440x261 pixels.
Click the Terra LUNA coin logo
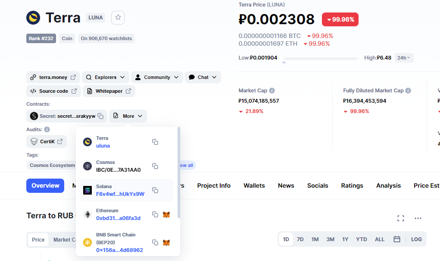(x=33, y=18)
